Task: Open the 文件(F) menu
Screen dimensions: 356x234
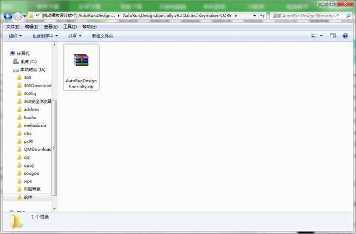Action: pyautogui.click(x=13, y=27)
